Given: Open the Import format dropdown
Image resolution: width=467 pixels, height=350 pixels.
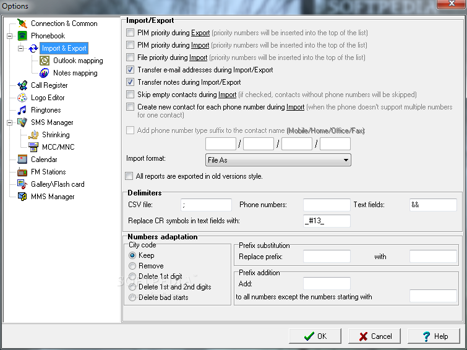Looking at the screenshot, I should 278,160.
